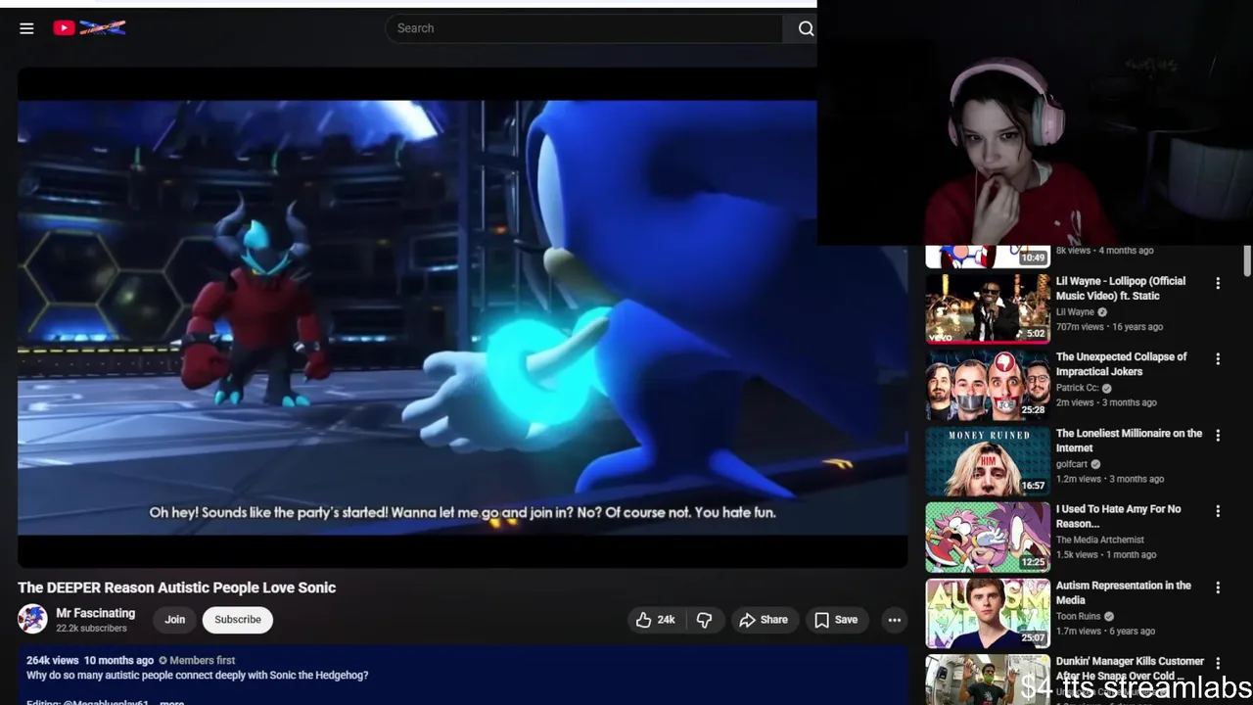Focus the Search input field

tap(584, 28)
